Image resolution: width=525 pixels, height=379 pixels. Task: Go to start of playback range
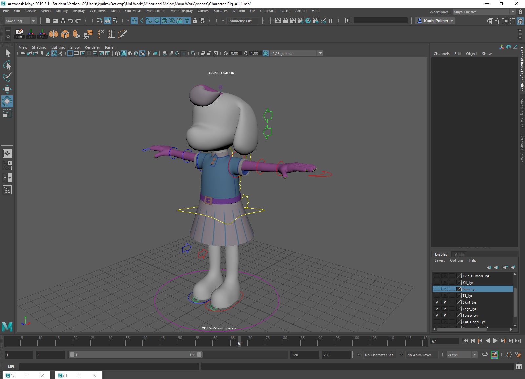click(465, 341)
